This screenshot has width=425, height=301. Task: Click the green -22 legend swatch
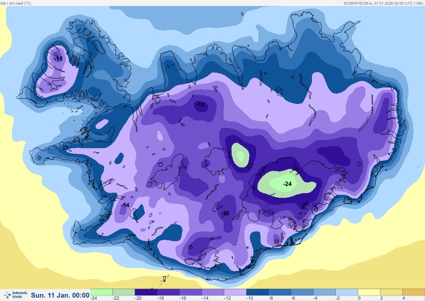point(124,292)
